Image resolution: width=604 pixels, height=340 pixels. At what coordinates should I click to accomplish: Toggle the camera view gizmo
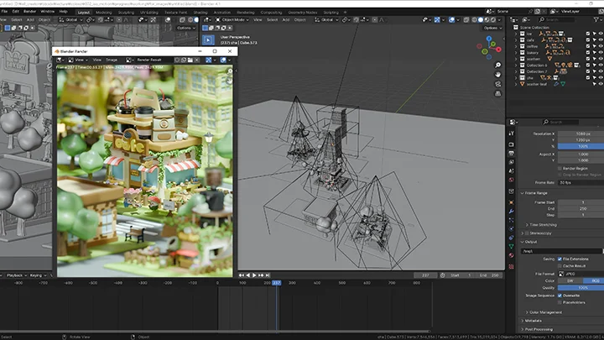coord(497,84)
